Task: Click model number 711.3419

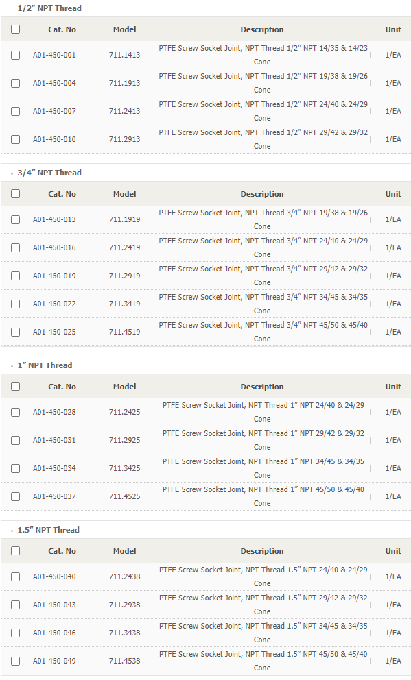Action: (125, 304)
